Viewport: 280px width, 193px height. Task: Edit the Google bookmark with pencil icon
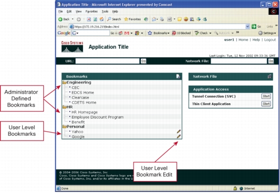[x=178, y=136]
